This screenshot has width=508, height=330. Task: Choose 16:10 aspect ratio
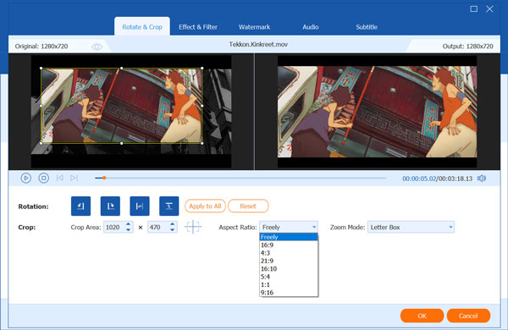[x=289, y=269]
